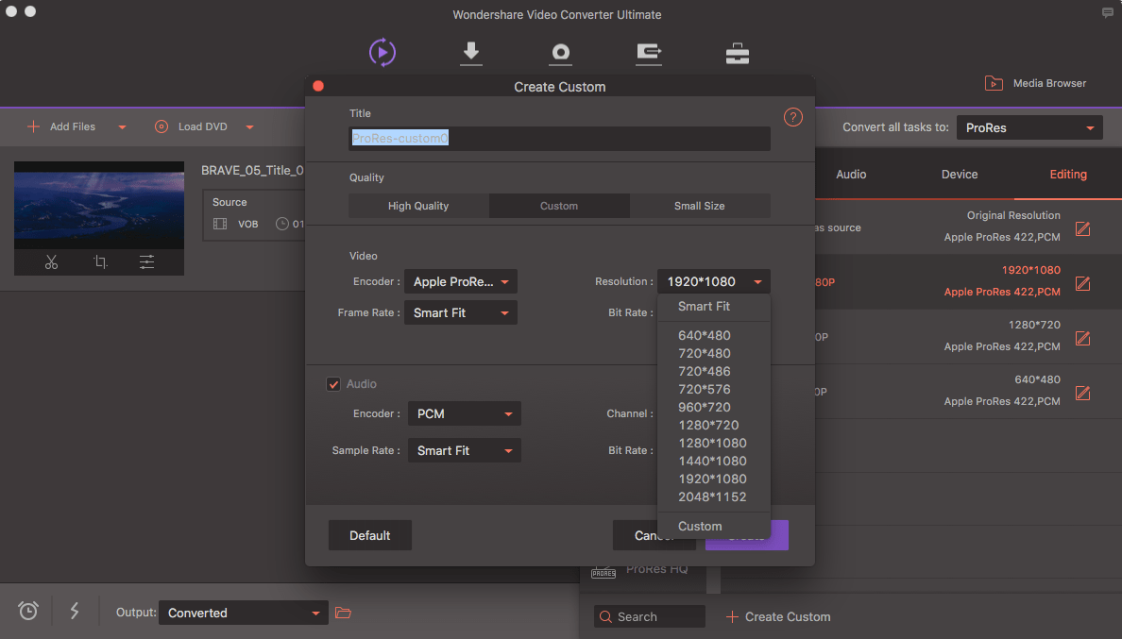Click the Load DVD disc icon
Viewport: 1122px width, 639px height.
[x=161, y=126]
